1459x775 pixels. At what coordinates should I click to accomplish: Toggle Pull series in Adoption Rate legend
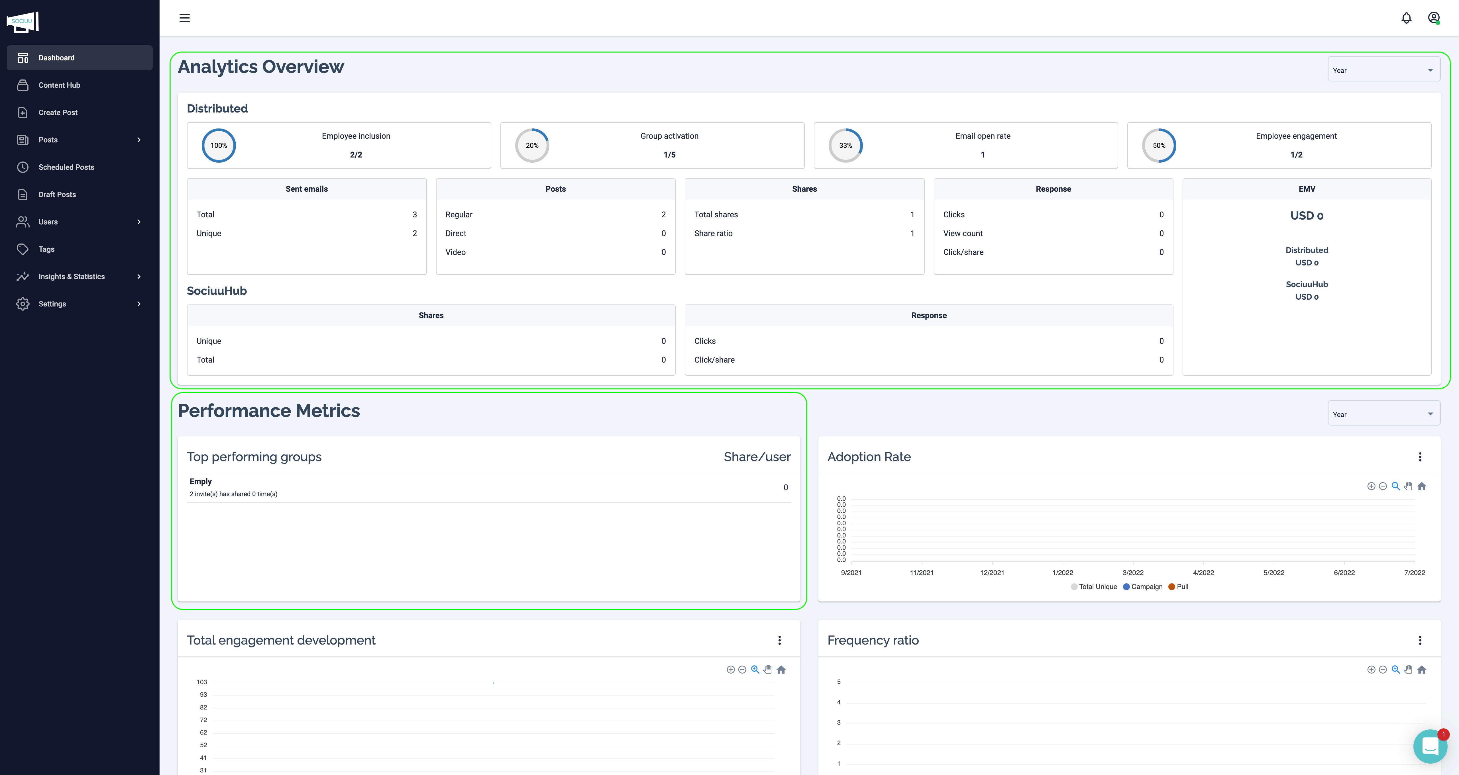(x=1179, y=586)
